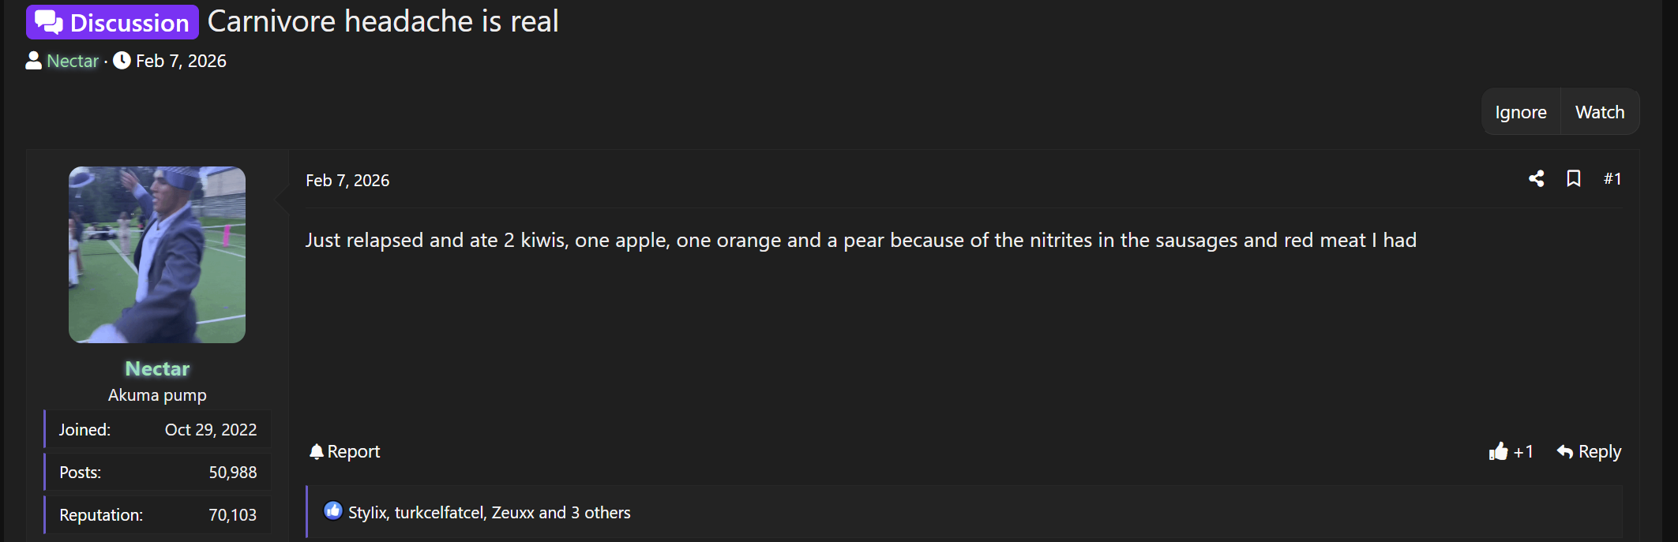Bookmark the post using the bookmark icon
This screenshot has width=1678, height=542.
click(x=1573, y=179)
